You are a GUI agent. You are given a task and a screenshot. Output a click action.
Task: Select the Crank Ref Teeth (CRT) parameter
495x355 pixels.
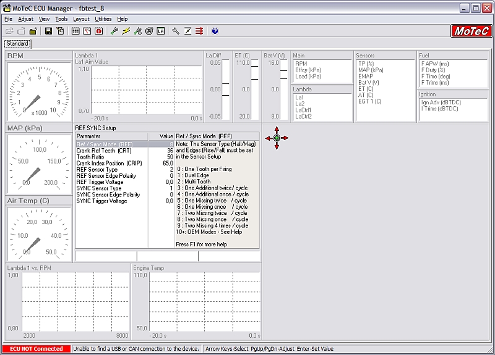tap(125, 151)
